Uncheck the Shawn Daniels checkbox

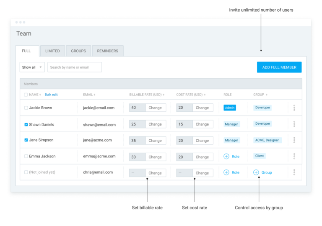pyautogui.click(x=26, y=125)
